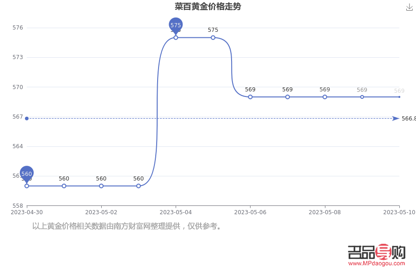This screenshot has width=416, height=277.
Task: Click the chart title 菜百黄金价格走势
Action: click(208, 6)
